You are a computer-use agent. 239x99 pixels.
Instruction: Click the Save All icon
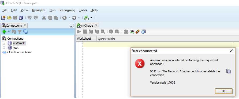click(x=21, y=18)
